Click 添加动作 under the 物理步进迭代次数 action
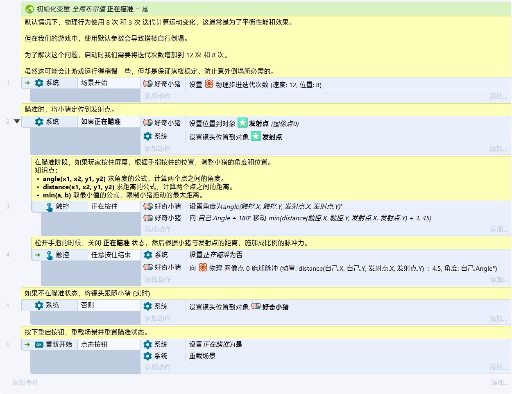This screenshot has height=394, width=512. pos(157,96)
